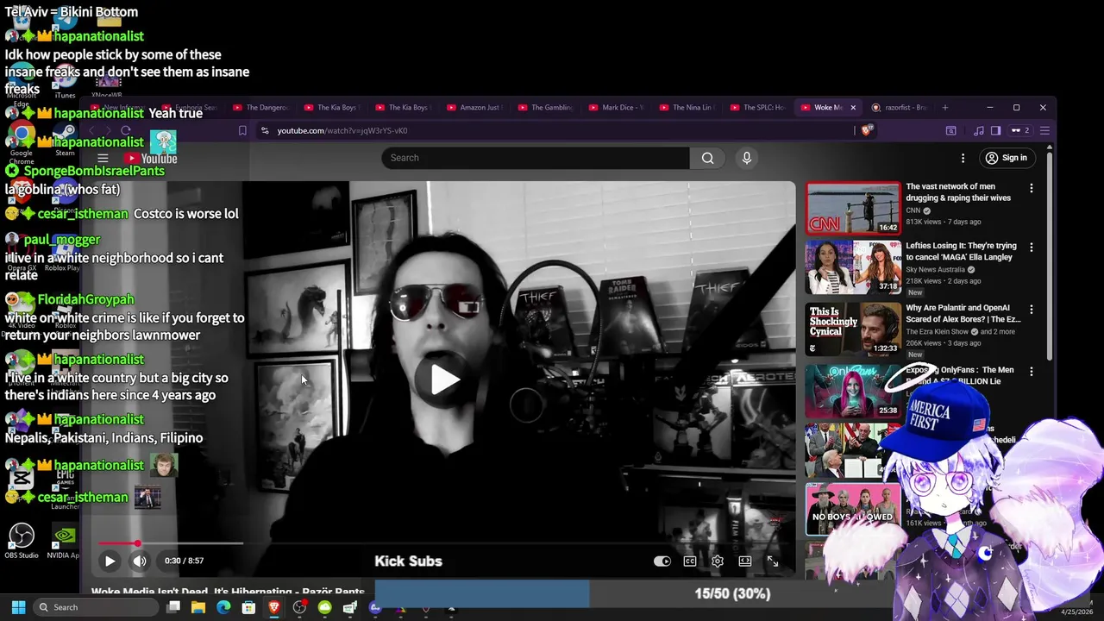Open File Explorer from taskbar

(x=198, y=607)
